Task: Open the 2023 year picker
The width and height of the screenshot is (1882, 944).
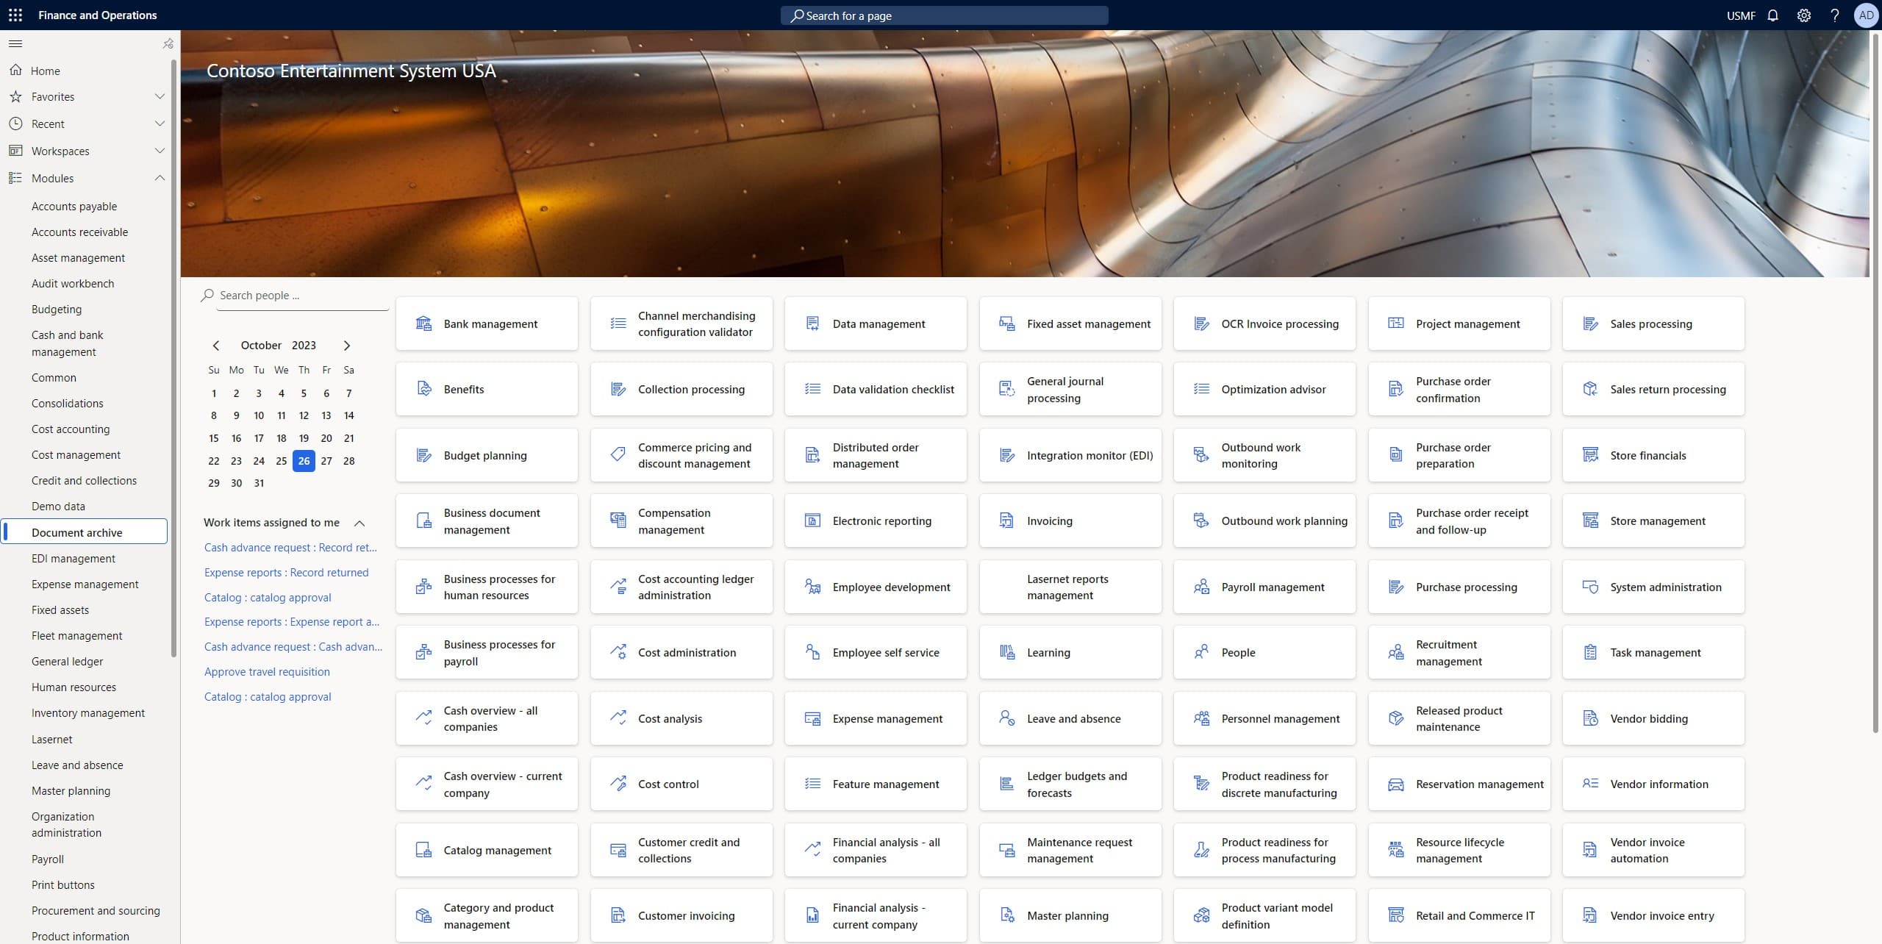Action: click(304, 345)
